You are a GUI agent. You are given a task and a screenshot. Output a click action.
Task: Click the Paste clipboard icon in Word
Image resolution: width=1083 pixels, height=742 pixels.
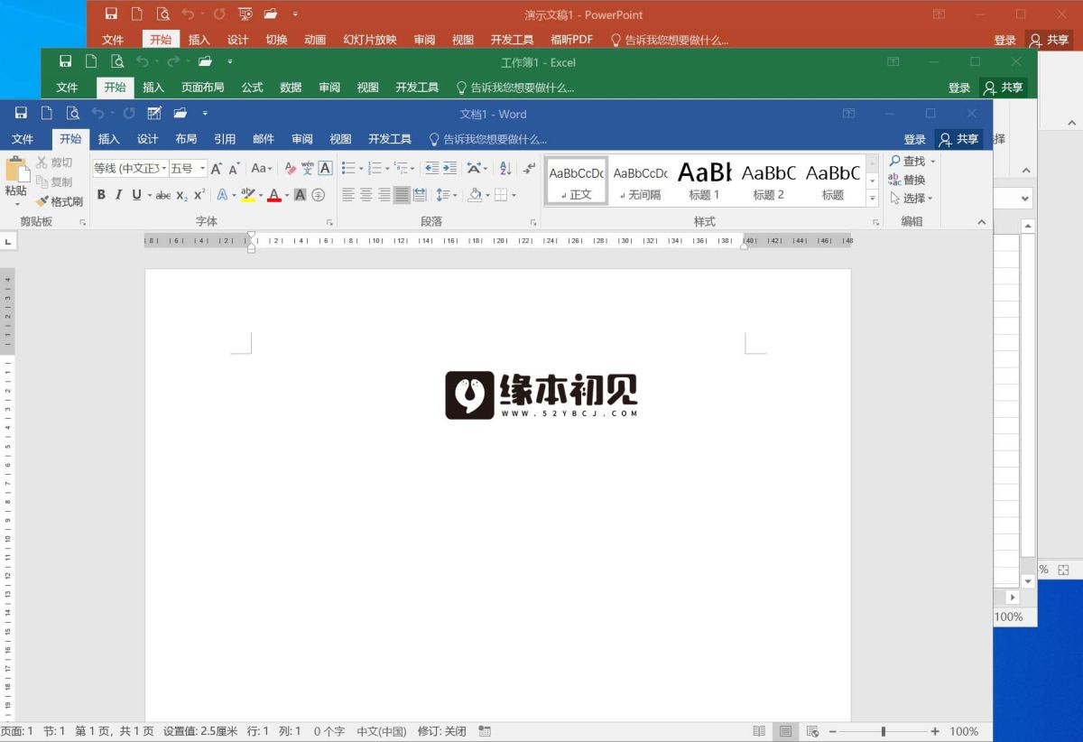[16, 170]
